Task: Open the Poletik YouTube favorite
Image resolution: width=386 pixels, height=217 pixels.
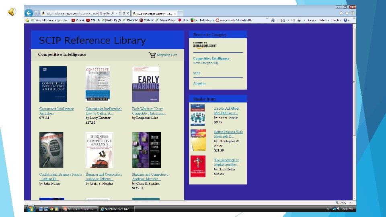Action: coord(78,20)
